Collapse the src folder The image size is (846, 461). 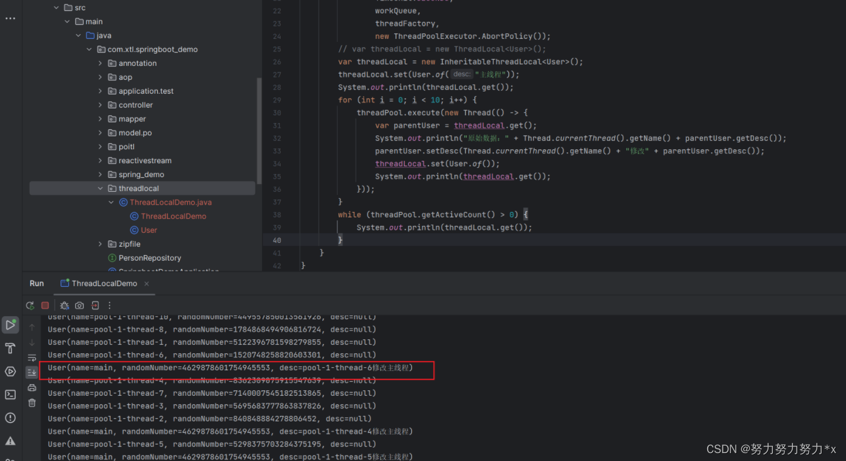tap(56, 8)
